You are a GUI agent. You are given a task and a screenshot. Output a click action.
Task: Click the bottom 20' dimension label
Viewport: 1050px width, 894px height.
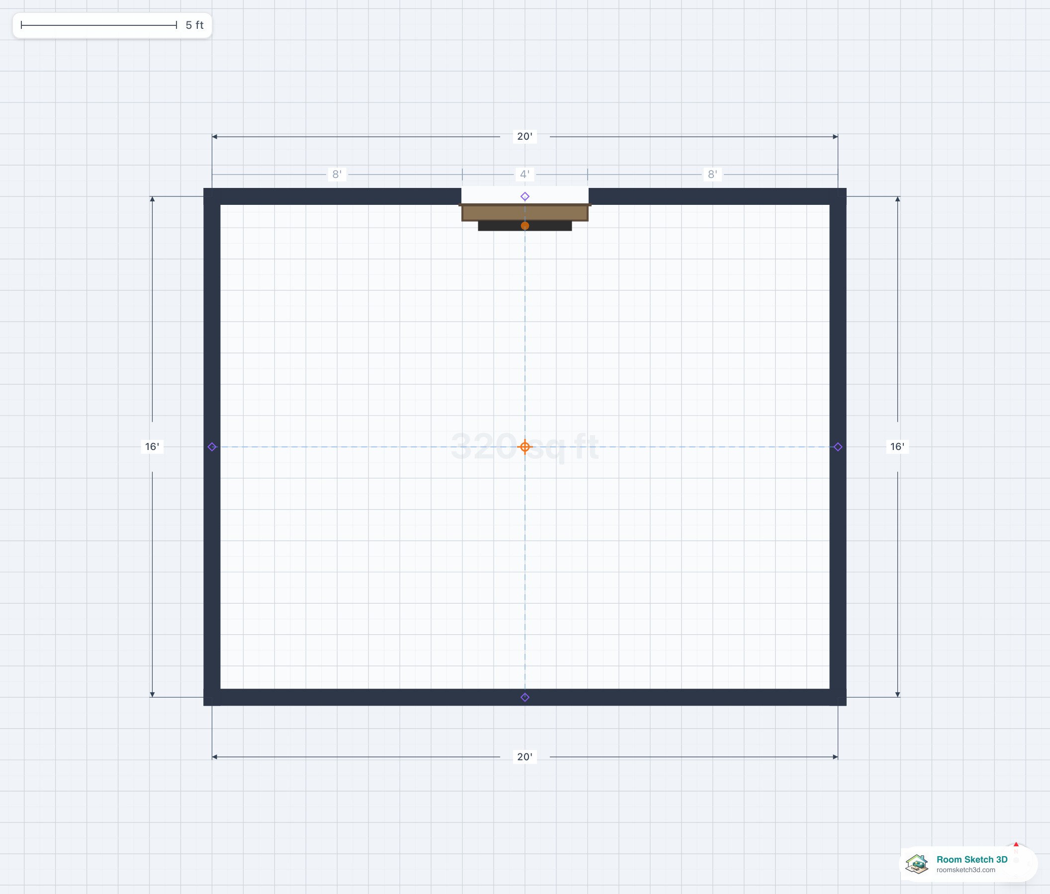525,757
